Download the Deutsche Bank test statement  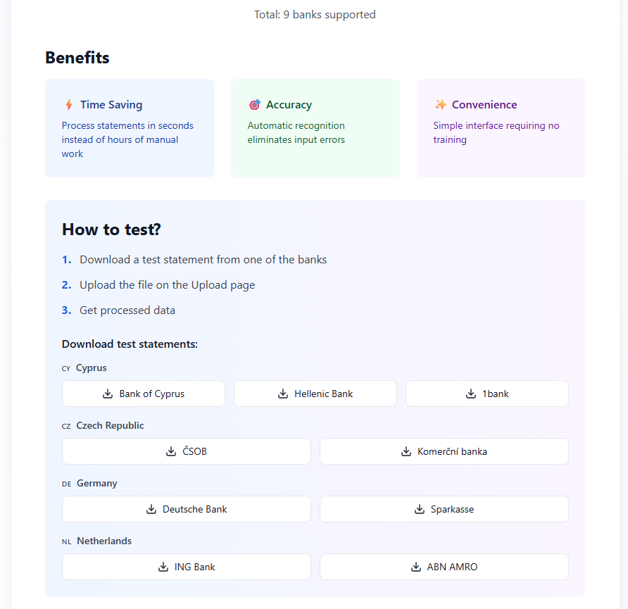[186, 509]
